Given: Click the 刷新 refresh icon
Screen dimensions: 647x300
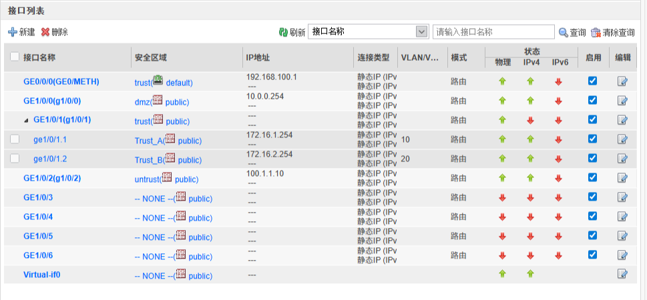Looking at the screenshot, I should point(283,32).
